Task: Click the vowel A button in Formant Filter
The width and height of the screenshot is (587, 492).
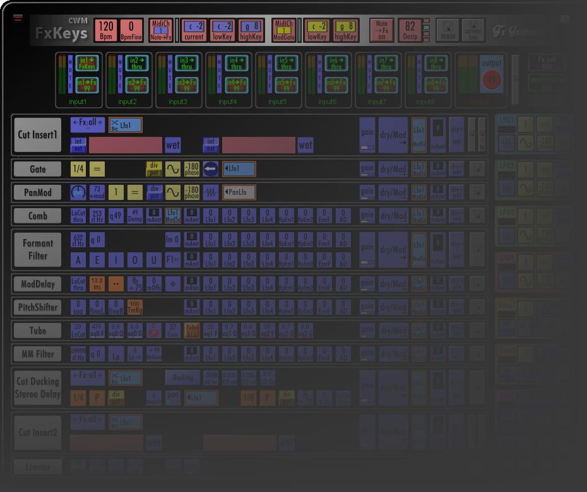Action: coord(78,260)
